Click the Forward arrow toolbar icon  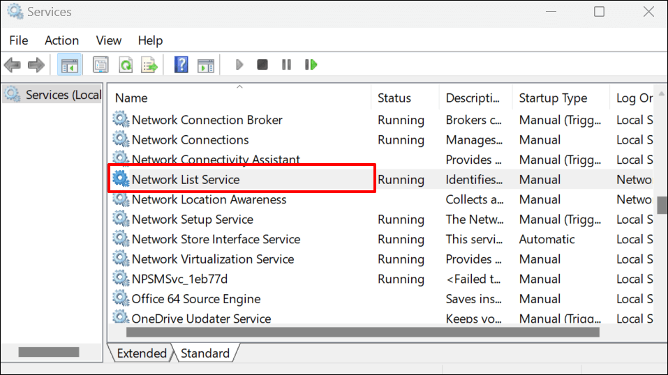(36, 65)
